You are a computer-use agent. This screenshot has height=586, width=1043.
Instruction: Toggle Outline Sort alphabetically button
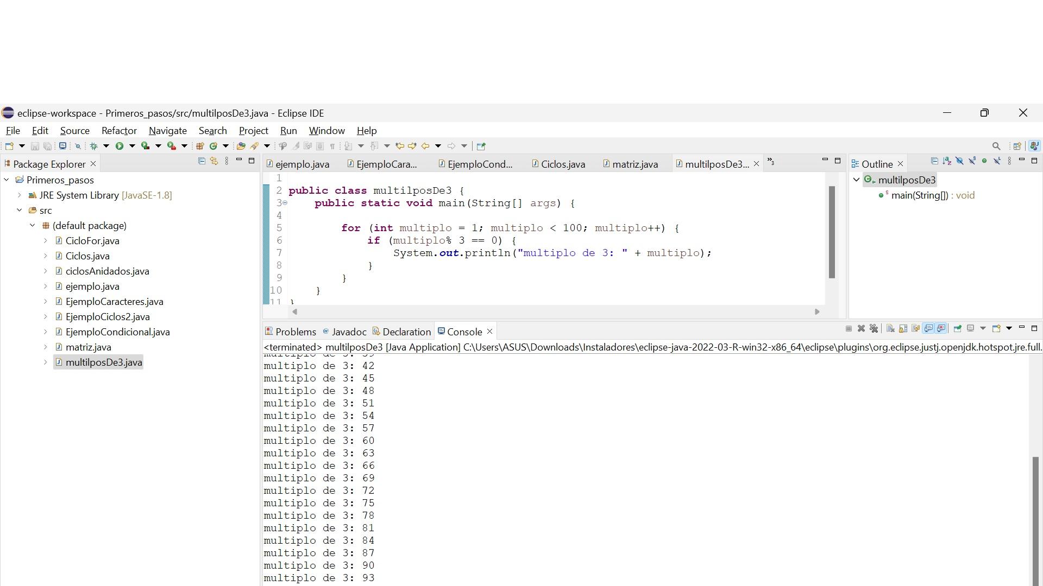(x=947, y=161)
